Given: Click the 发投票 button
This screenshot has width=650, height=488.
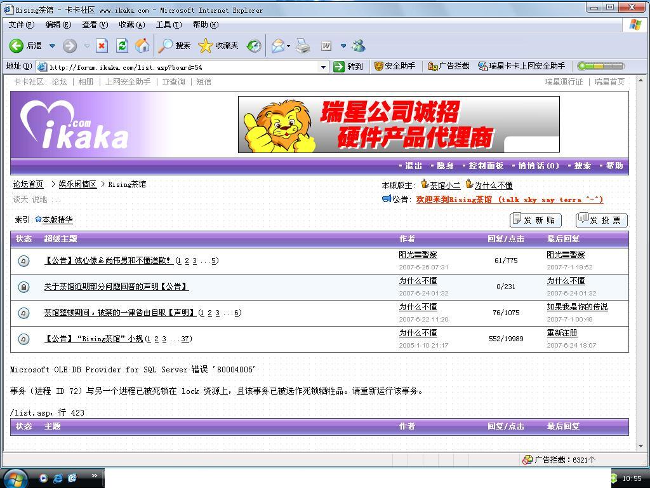Looking at the screenshot, I should 601,220.
